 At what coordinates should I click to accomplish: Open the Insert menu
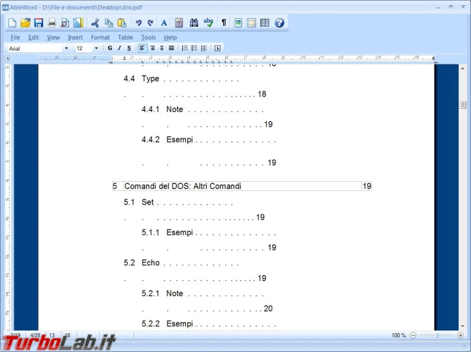click(x=75, y=38)
